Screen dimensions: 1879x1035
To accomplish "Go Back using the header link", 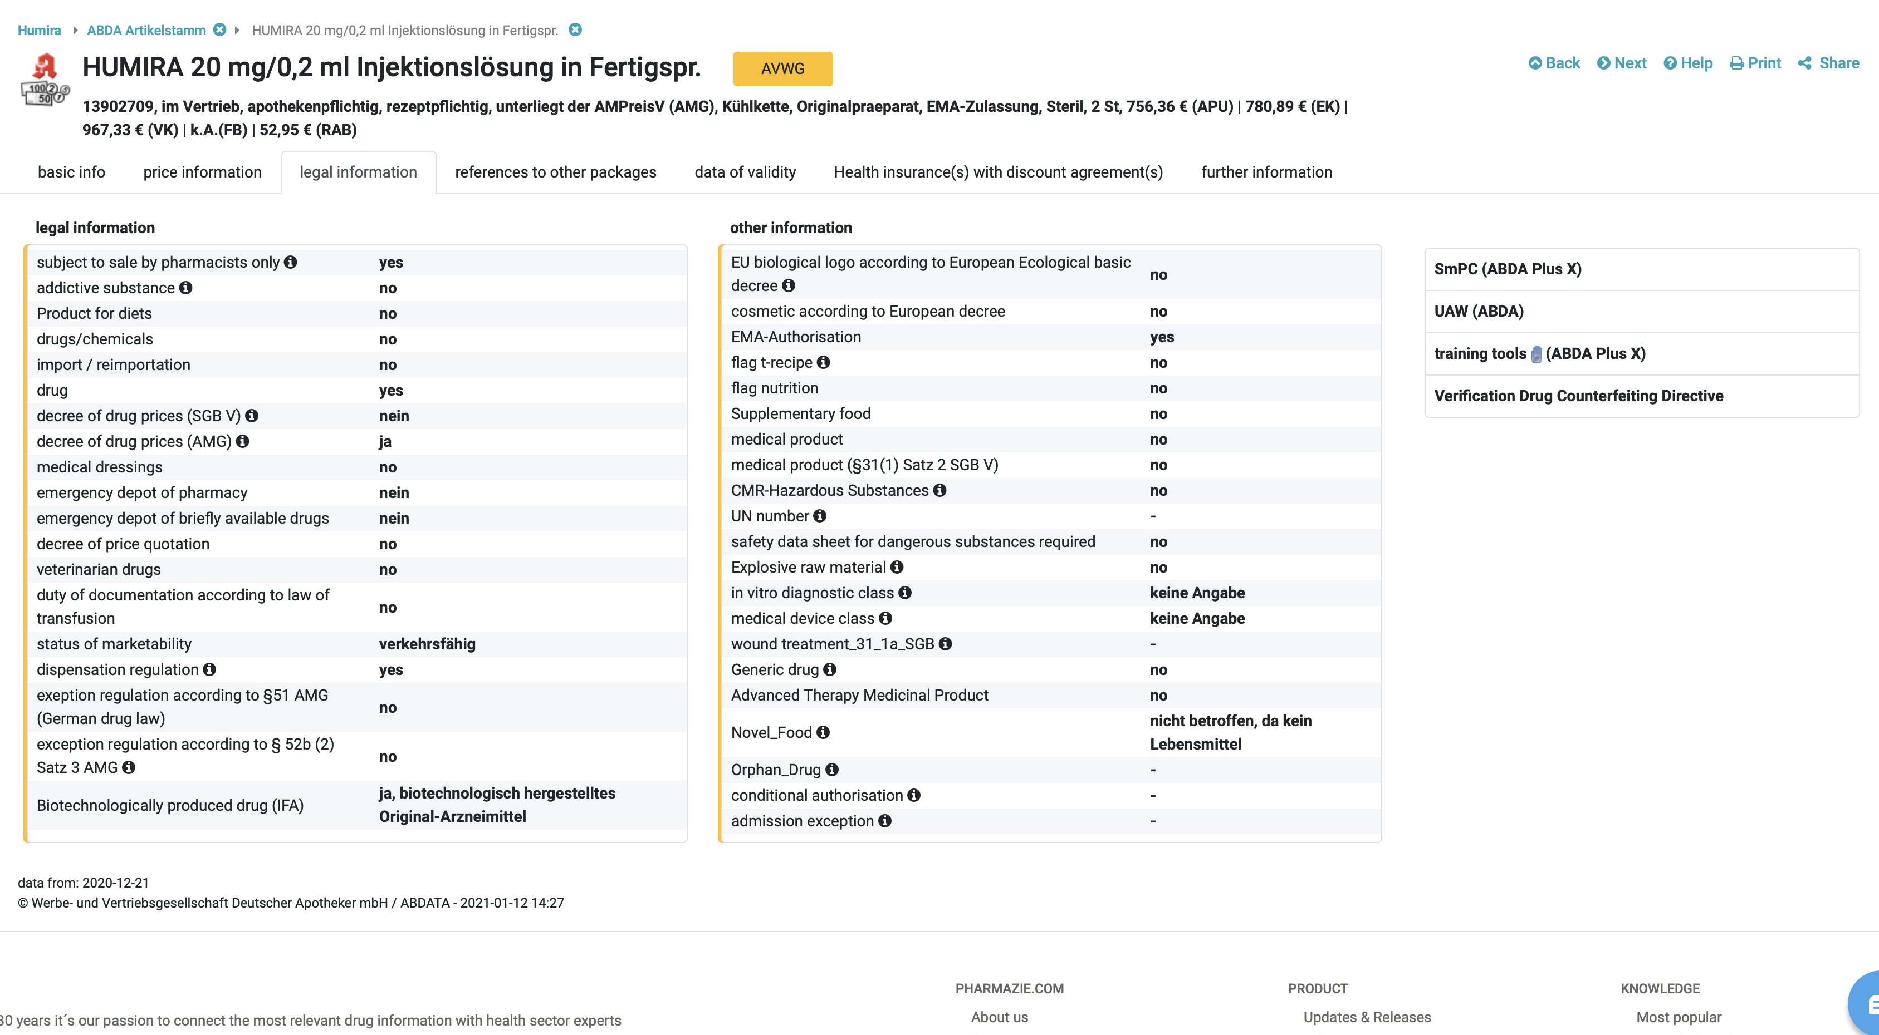I will click(x=1554, y=63).
